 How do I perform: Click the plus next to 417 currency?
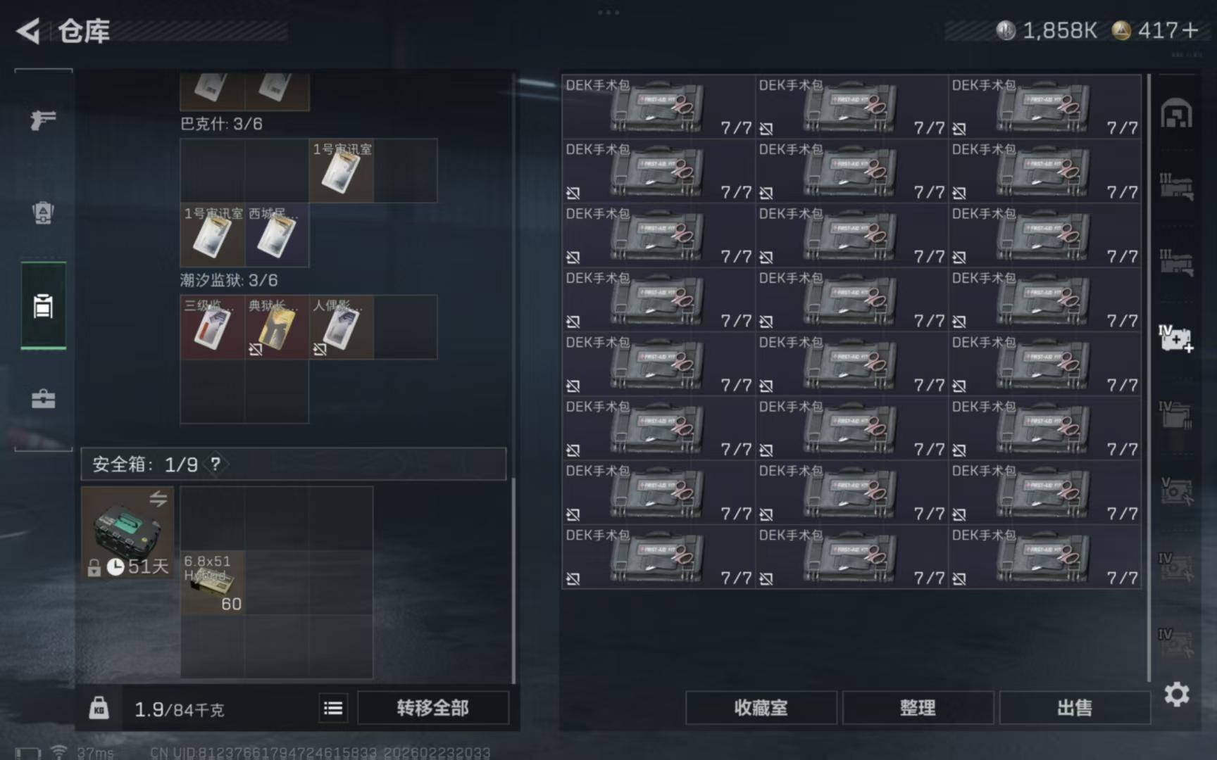(x=1190, y=30)
